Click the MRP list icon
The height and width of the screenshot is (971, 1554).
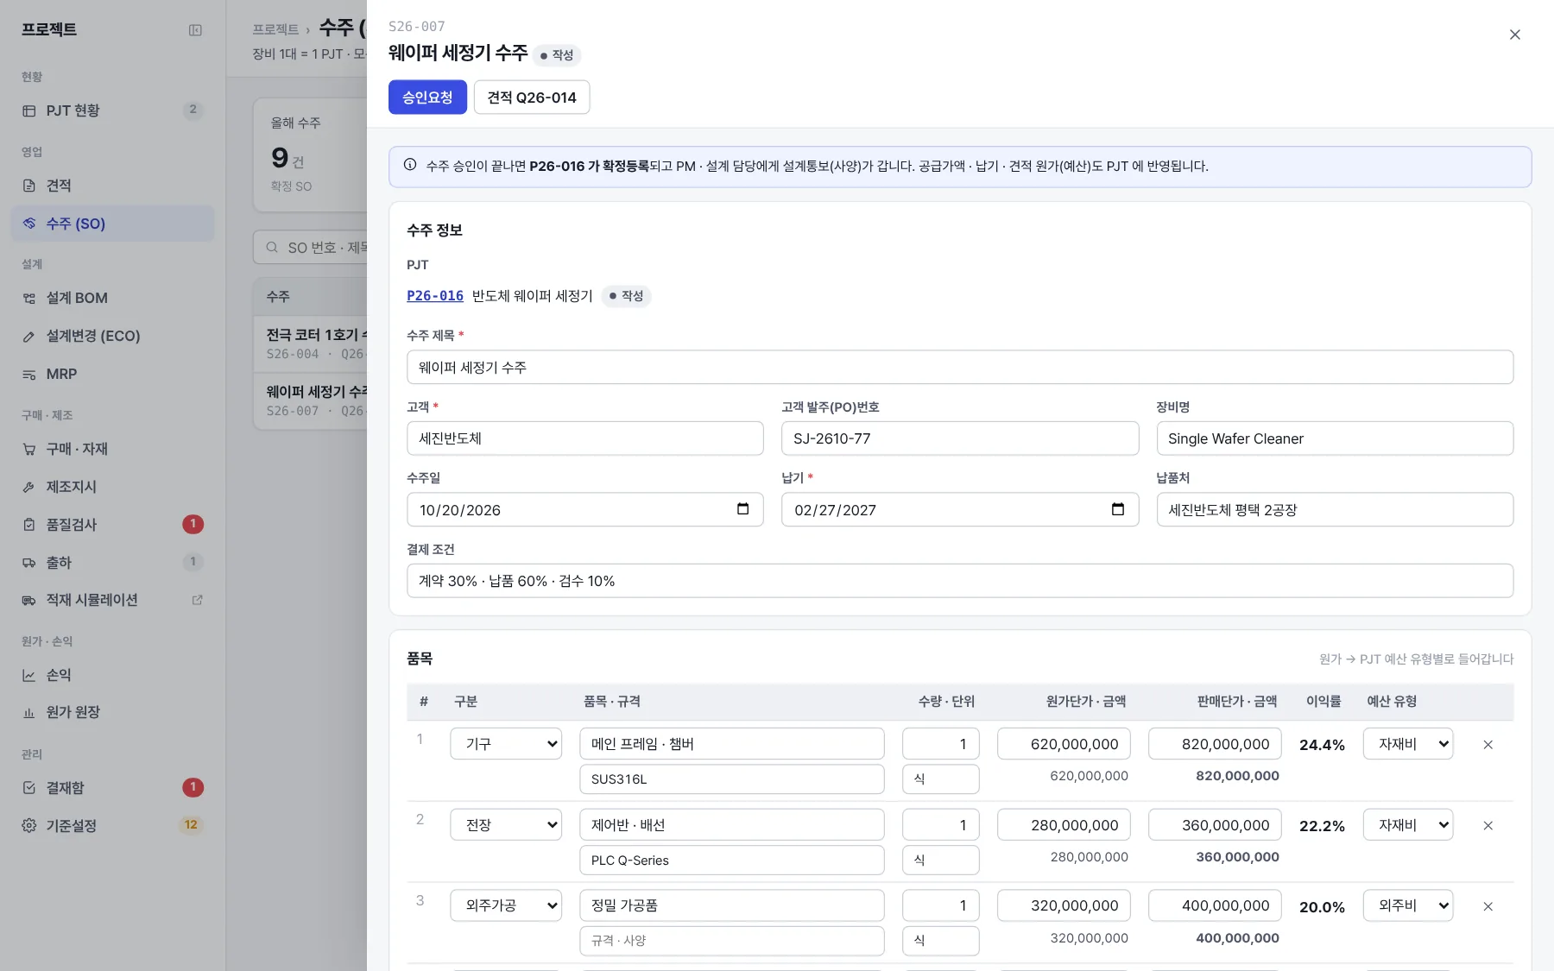coord(29,375)
